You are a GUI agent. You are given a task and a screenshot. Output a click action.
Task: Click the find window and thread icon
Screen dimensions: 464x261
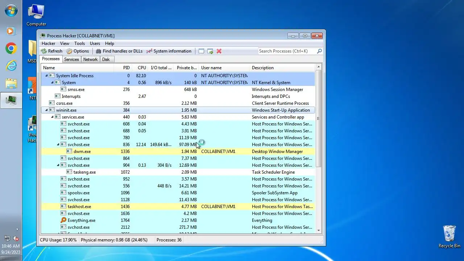210,51
